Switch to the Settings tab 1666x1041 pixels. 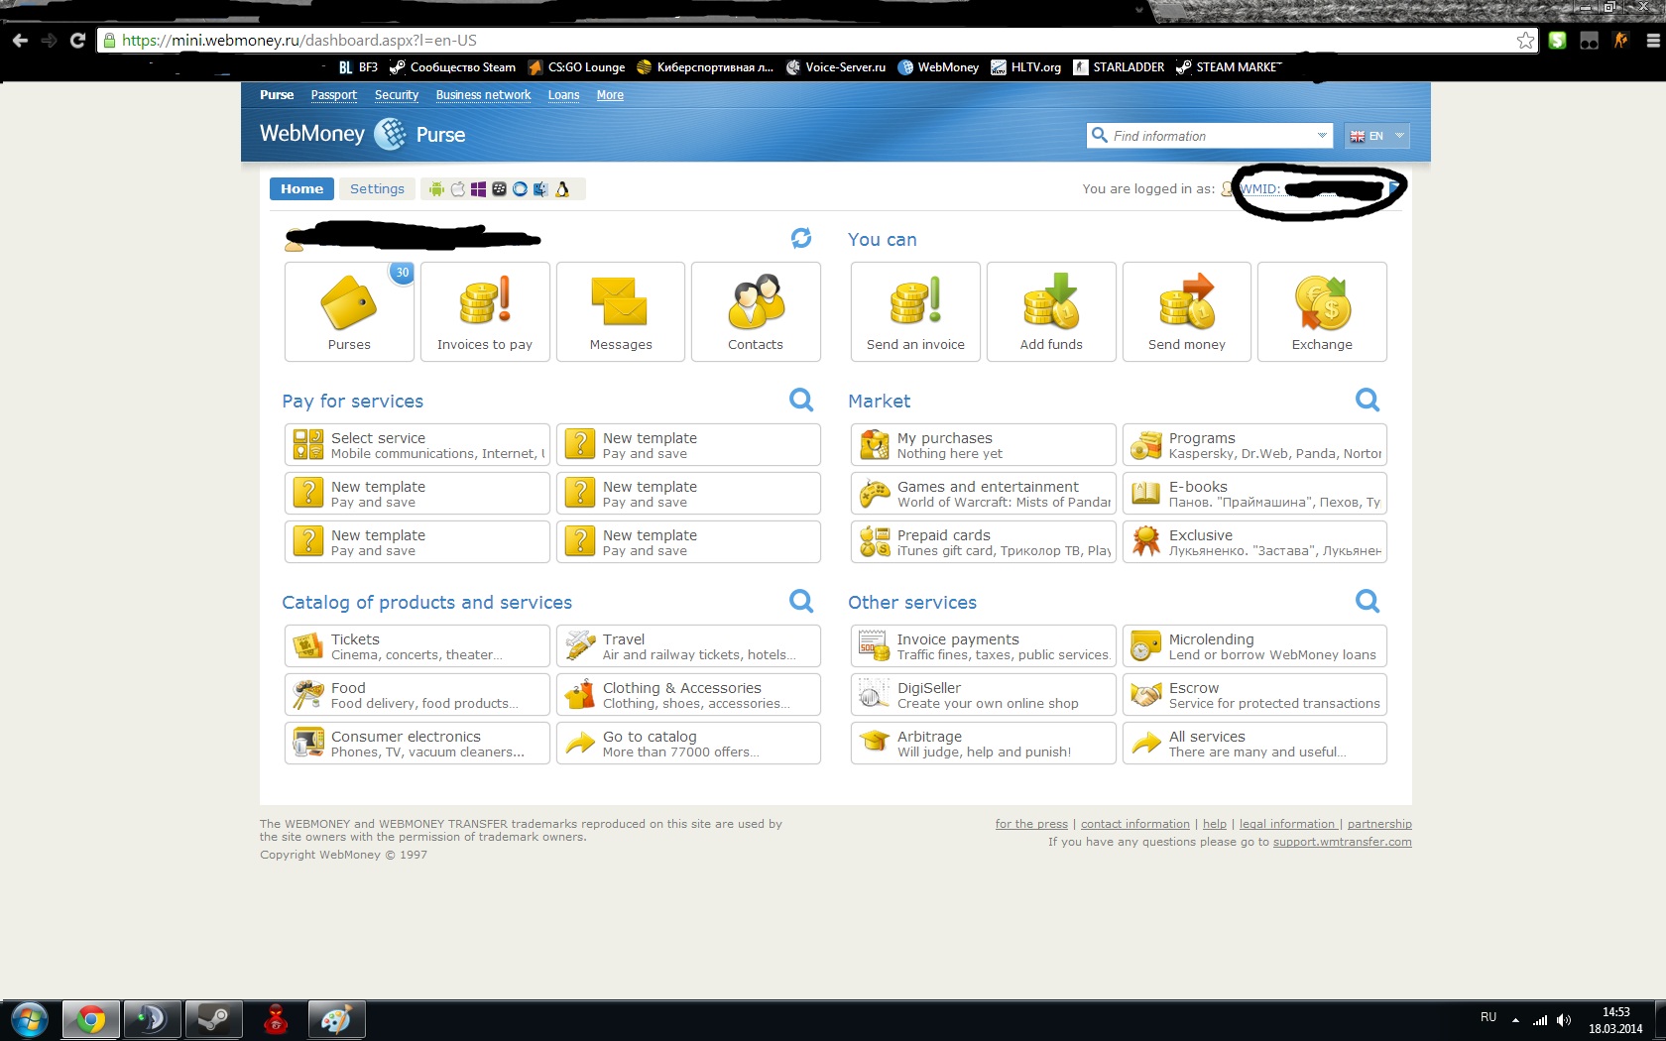377,188
